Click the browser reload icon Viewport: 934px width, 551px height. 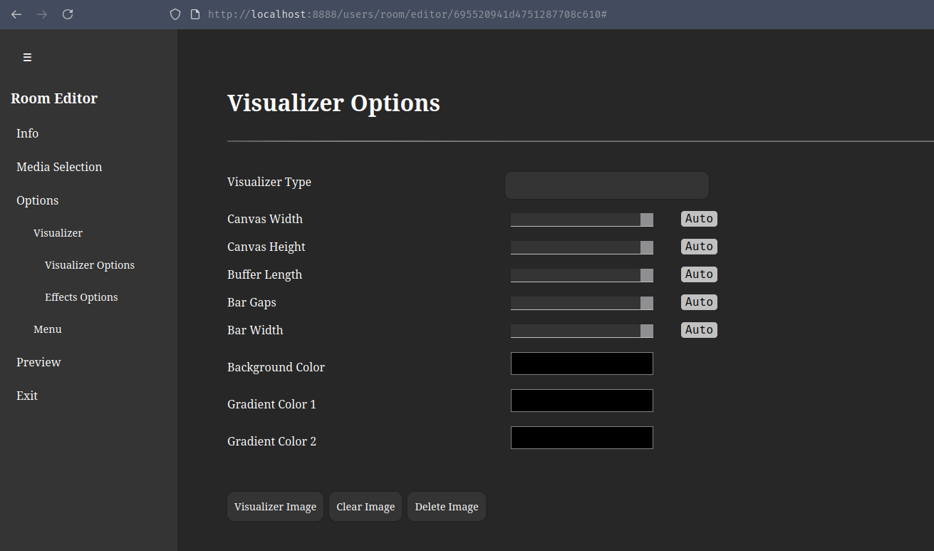point(67,14)
